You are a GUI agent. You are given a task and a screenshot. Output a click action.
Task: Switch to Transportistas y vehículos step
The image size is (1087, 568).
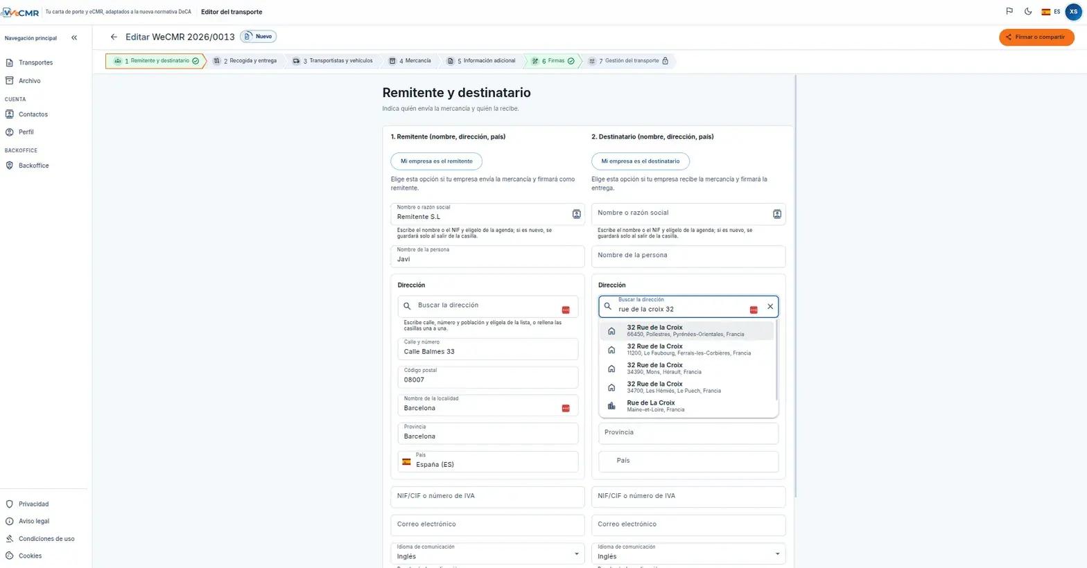pos(333,61)
